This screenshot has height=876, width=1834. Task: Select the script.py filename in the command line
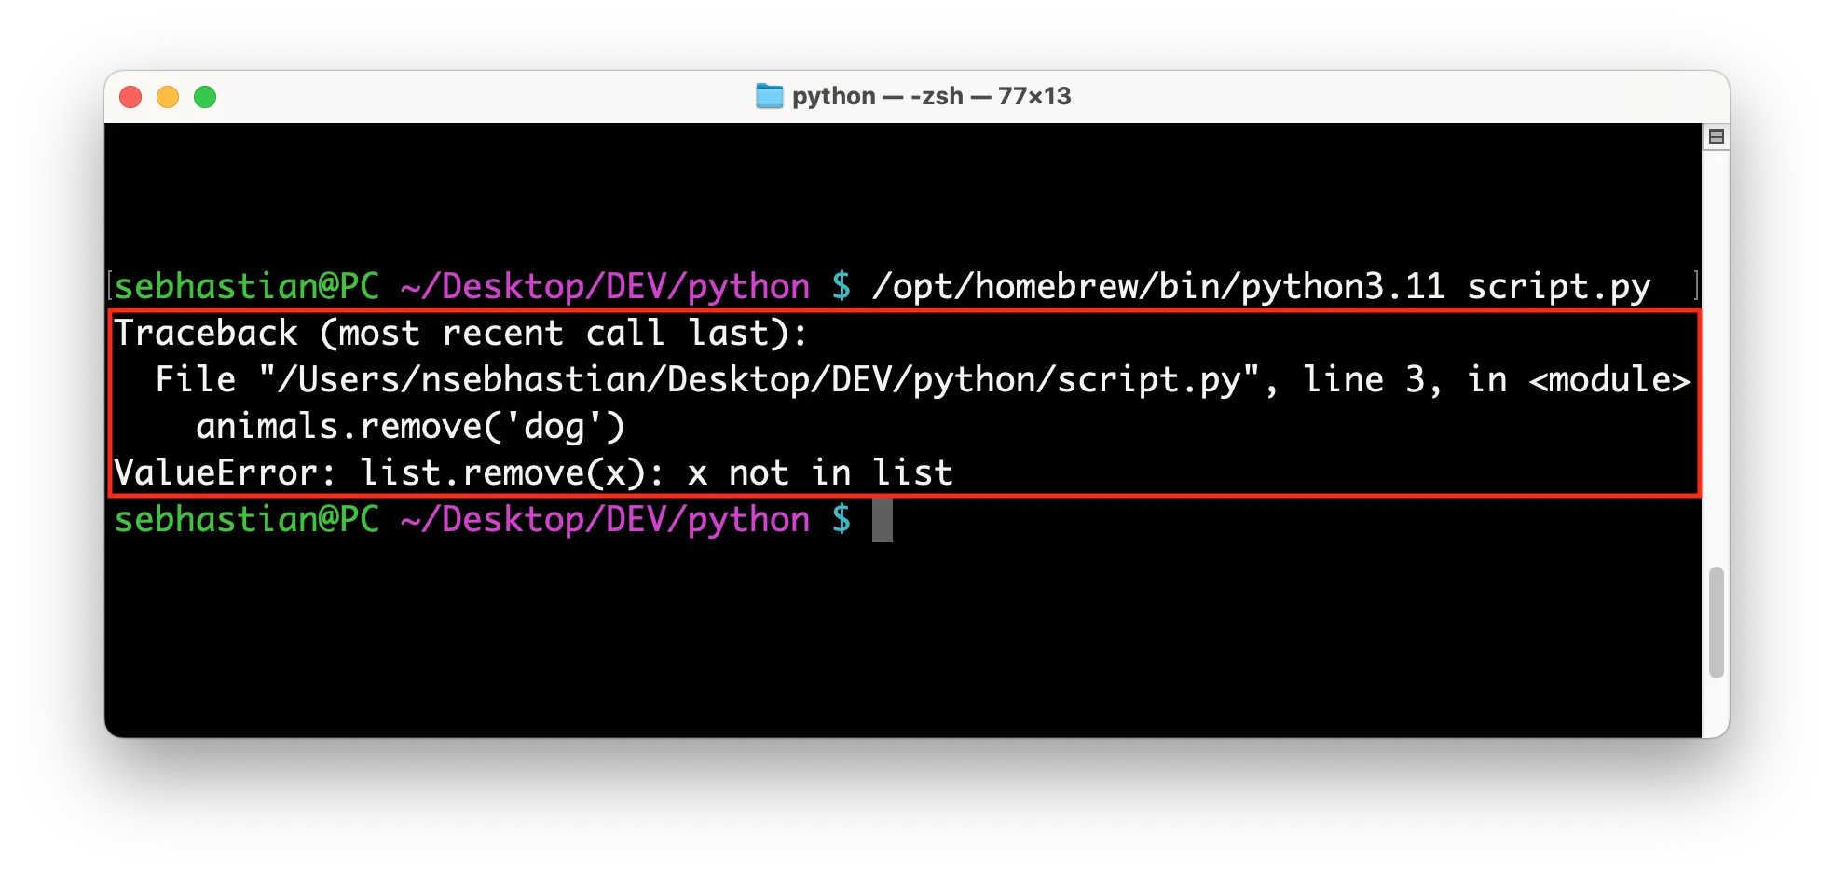(1559, 286)
